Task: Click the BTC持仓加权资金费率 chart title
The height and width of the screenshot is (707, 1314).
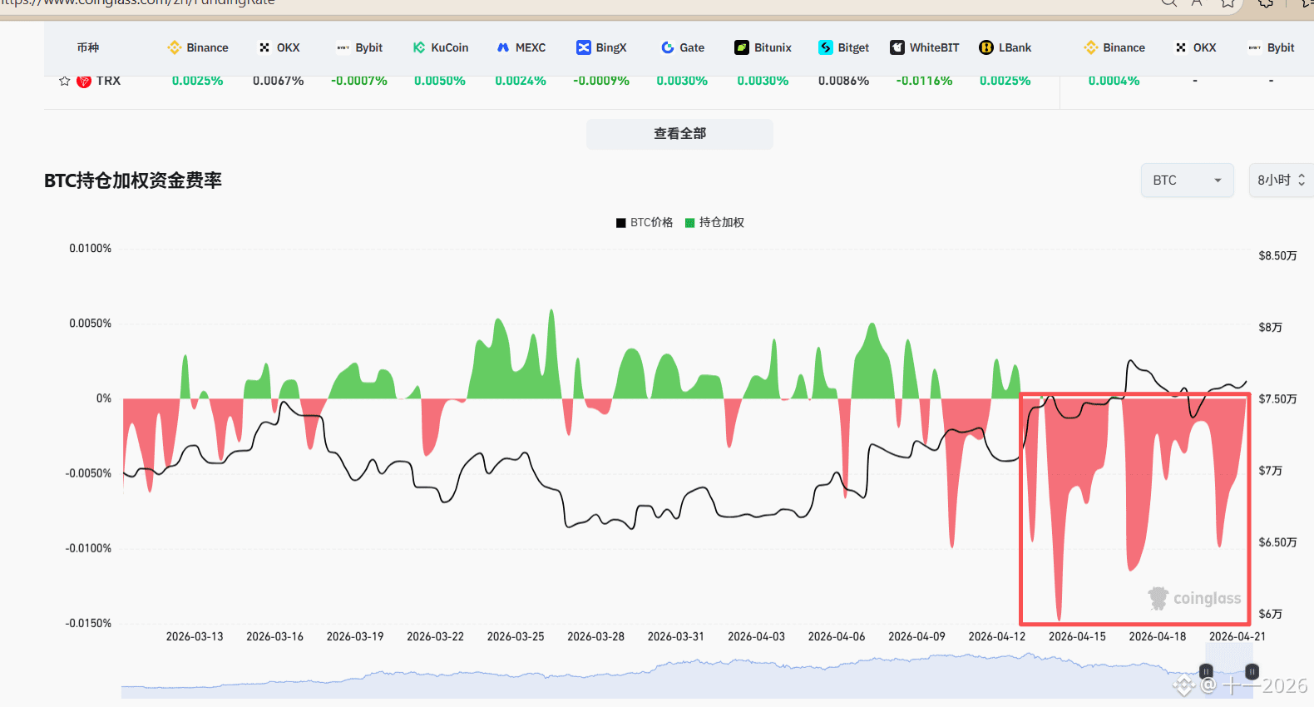Action: (133, 180)
